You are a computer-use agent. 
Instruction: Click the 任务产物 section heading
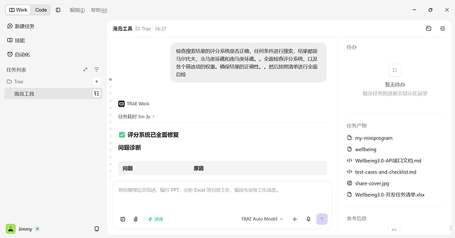tap(357, 126)
